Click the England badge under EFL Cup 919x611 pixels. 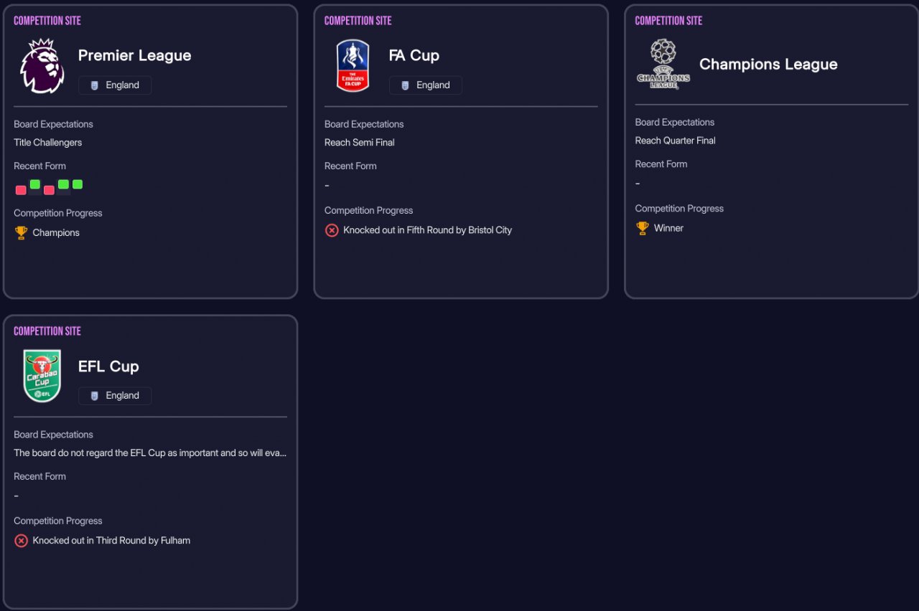click(115, 396)
